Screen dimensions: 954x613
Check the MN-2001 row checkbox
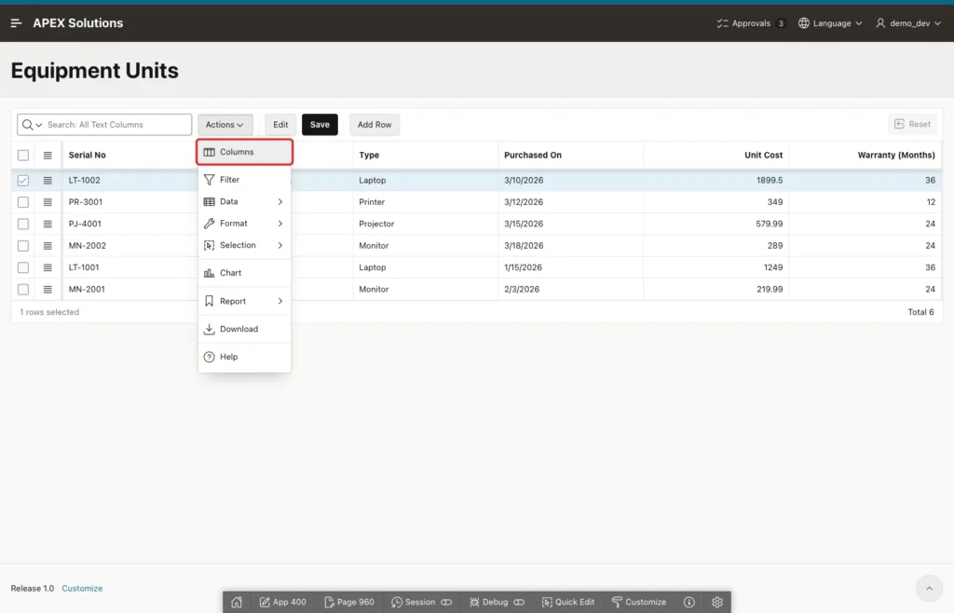tap(23, 290)
